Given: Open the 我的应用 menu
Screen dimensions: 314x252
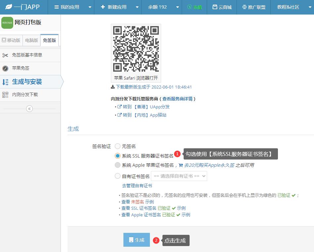Looking at the screenshot, I should tap(67, 7).
